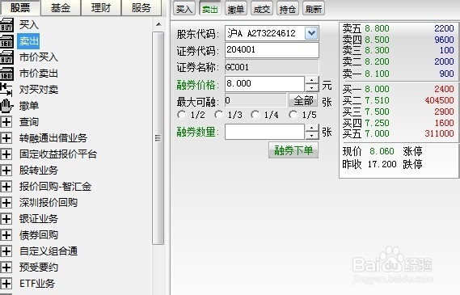Click the 买入 toolbar button
This screenshot has width=460, height=295.
coord(184,9)
